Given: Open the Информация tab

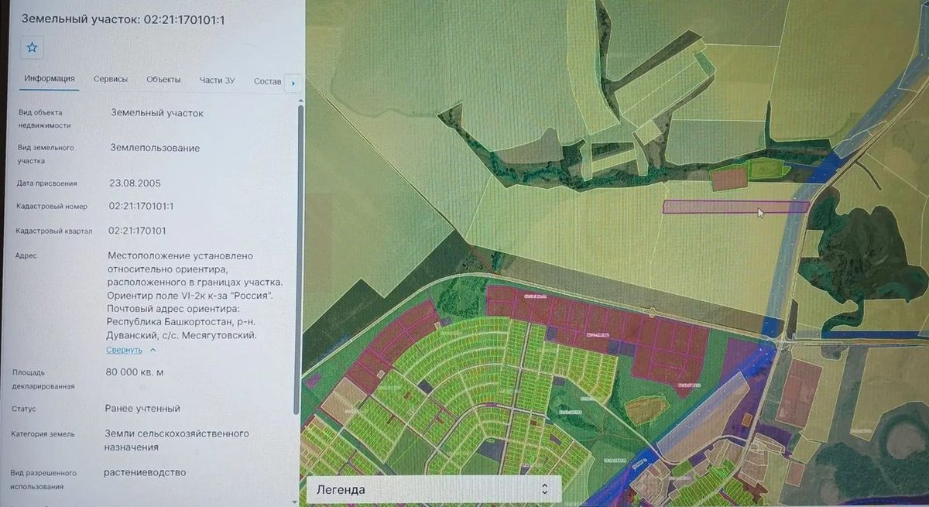Looking at the screenshot, I should click(x=50, y=79).
